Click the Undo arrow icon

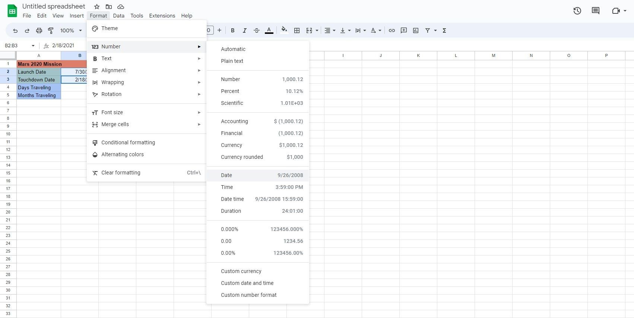pyautogui.click(x=15, y=30)
